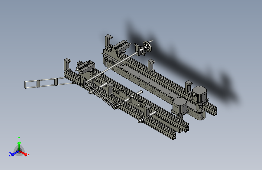Screen dimensions: 262x170
Task: Select the long diagonal cross shaft
Action: [x=112, y=67]
